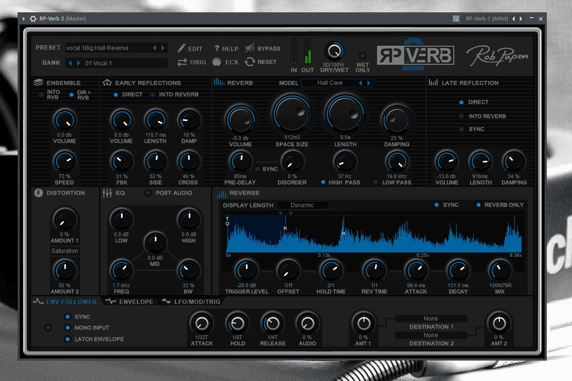The height and width of the screenshot is (381, 572).
Task: Click the TRIGGER LEVEL knob
Action: pos(246,271)
